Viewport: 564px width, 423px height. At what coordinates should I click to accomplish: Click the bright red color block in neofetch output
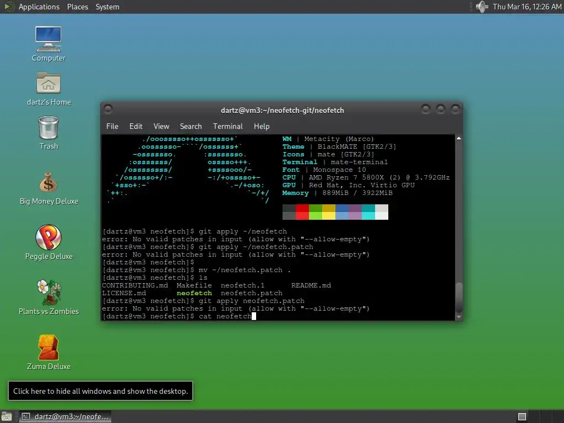point(302,215)
